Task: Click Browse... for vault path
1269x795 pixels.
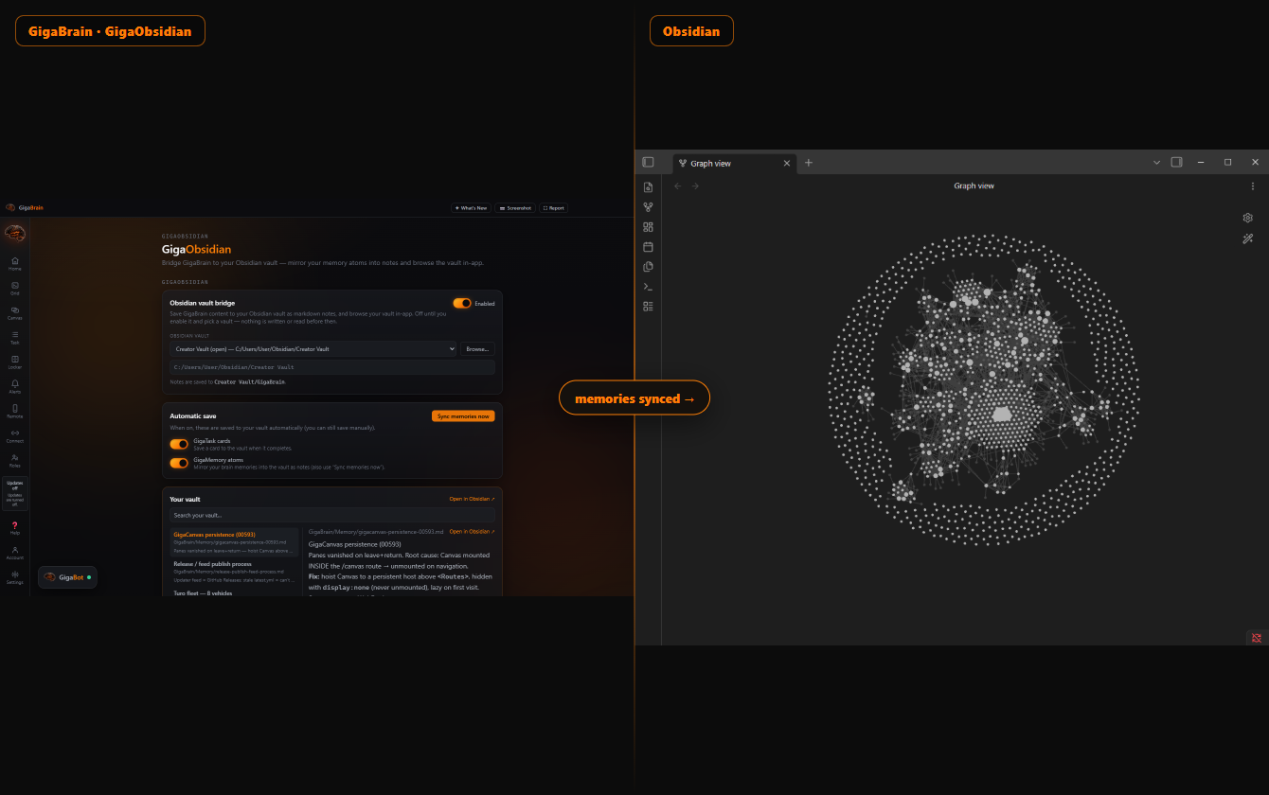Action: tap(477, 349)
